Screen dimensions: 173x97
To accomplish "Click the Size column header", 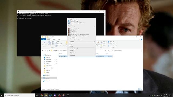I will point(107,54).
